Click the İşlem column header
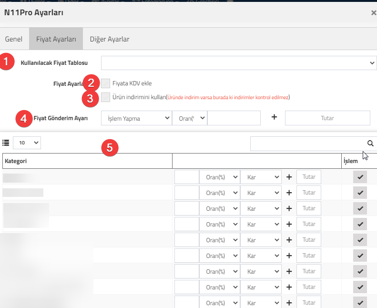The width and height of the screenshot is (377, 308). point(359,161)
